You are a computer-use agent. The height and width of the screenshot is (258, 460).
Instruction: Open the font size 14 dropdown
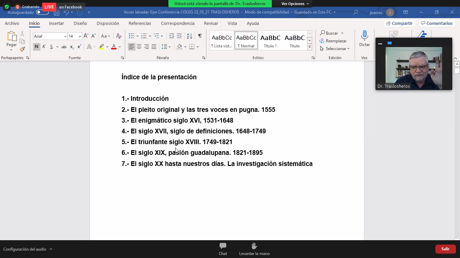click(x=80, y=36)
